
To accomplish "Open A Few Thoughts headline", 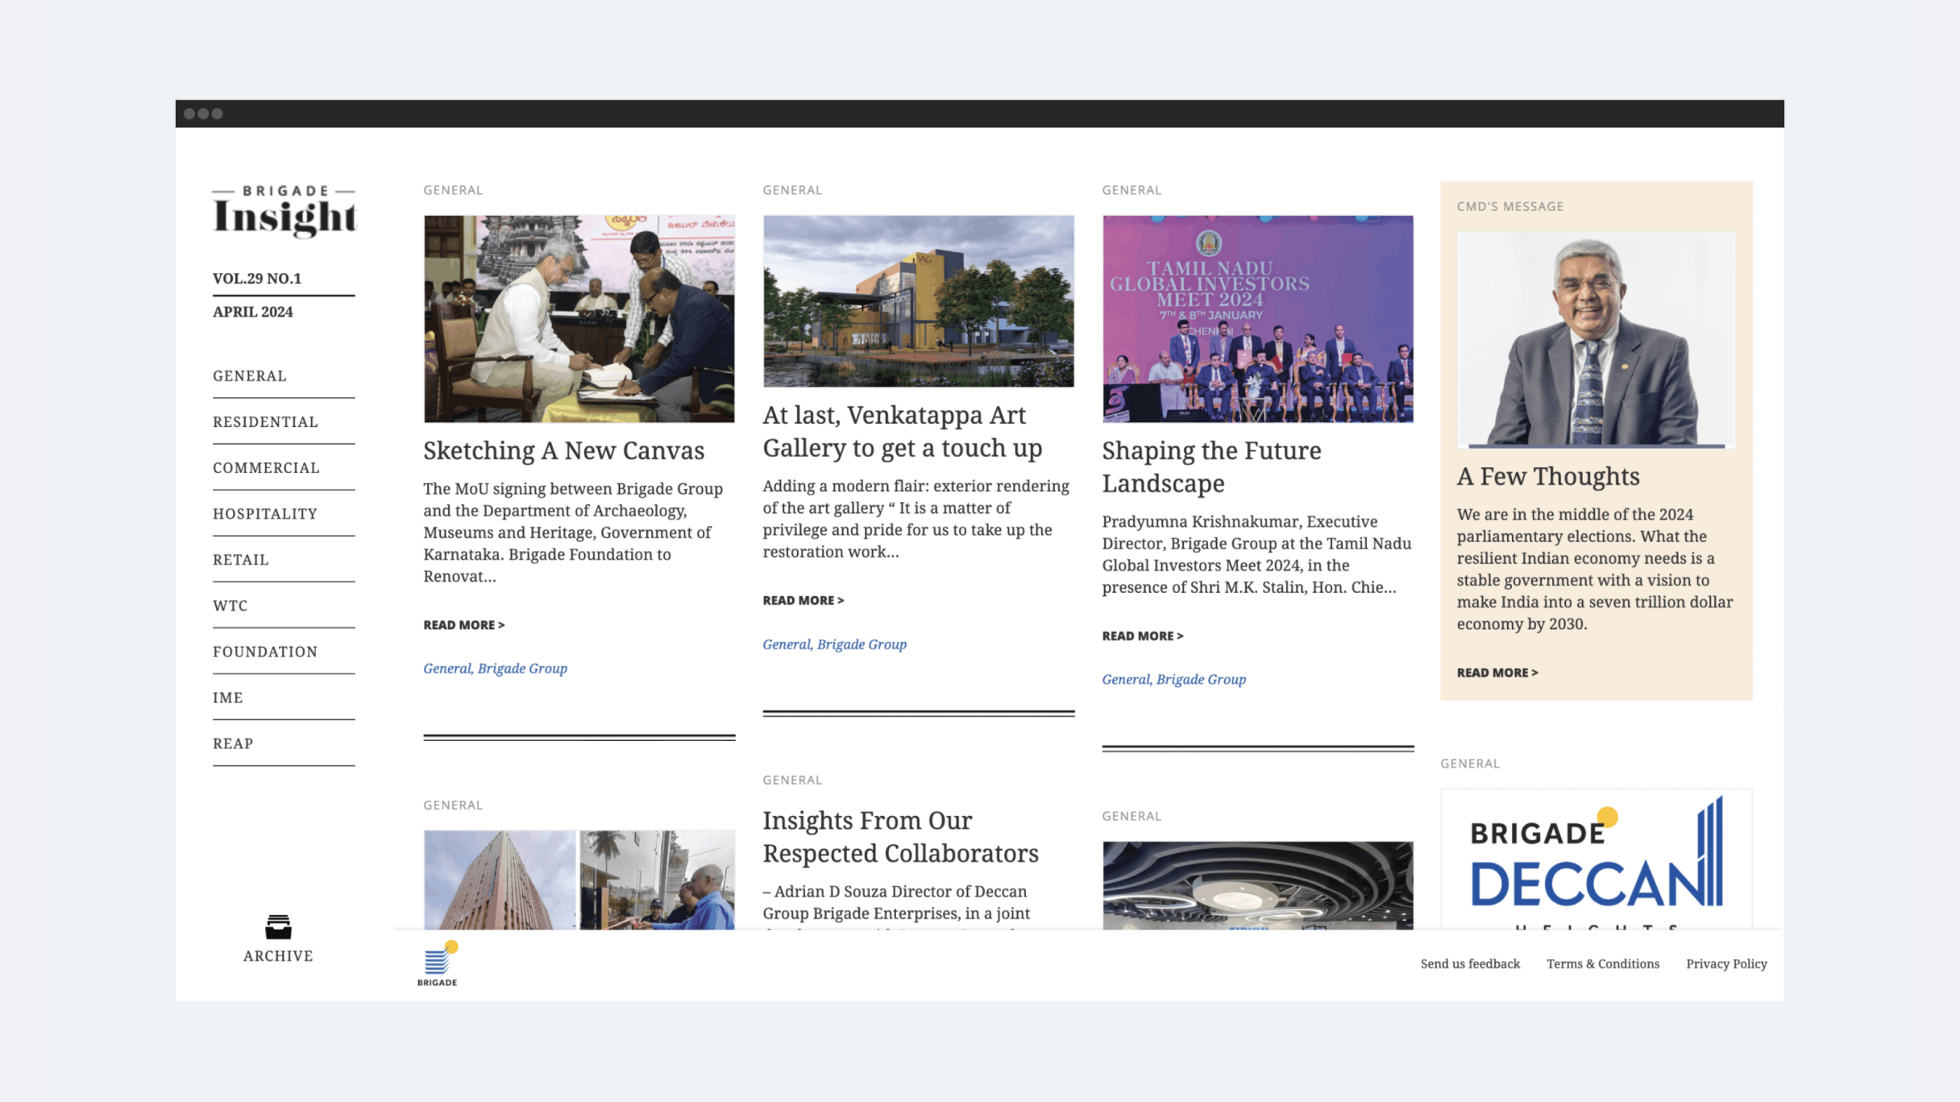I will pyautogui.click(x=1548, y=476).
